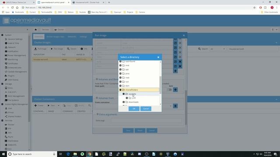280x157 pixels.
Task: Click the directory tree vertical scrollbar
Action: point(161,85)
